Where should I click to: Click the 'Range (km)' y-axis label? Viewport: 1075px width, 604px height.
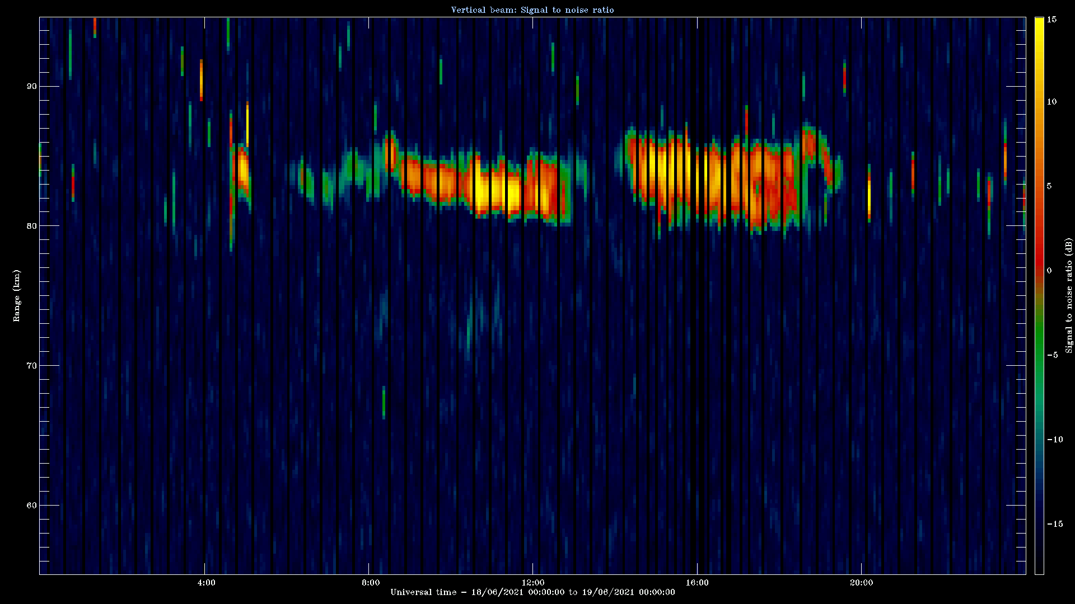click(16, 295)
